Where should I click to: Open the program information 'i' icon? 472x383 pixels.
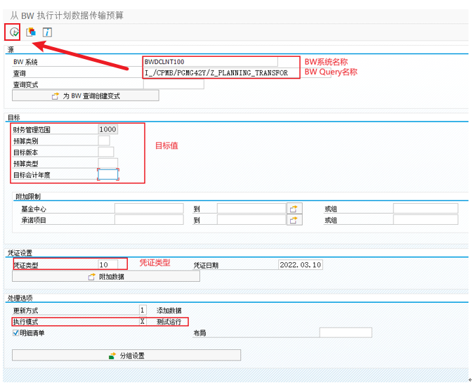[x=47, y=32]
